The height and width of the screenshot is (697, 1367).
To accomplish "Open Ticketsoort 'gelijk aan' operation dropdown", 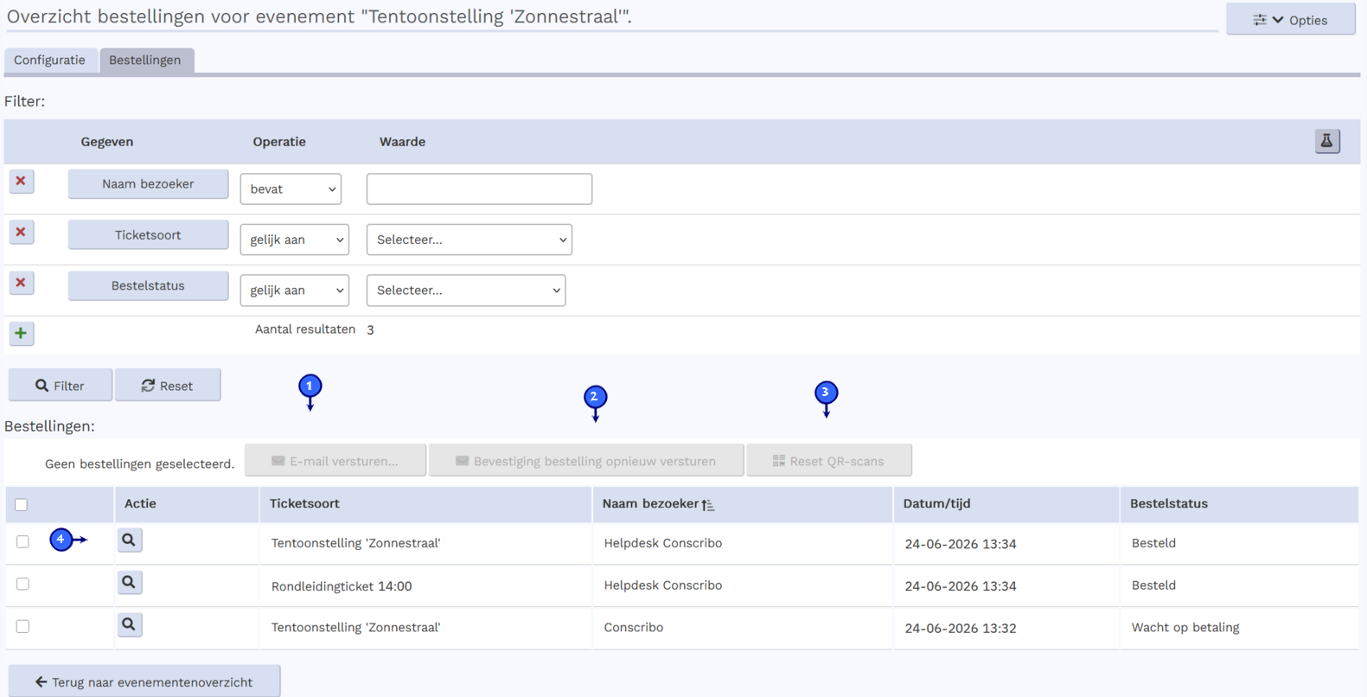I will click(x=295, y=240).
